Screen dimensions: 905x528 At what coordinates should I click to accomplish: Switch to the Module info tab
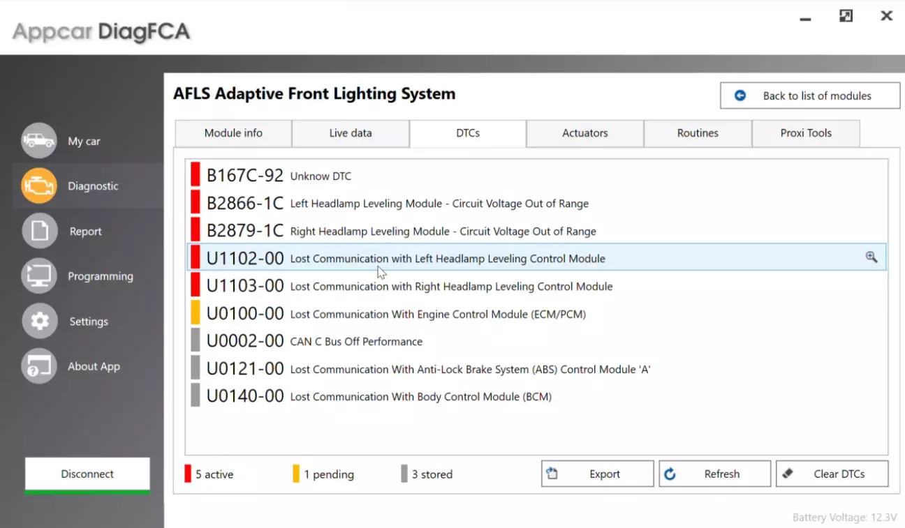(233, 133)
